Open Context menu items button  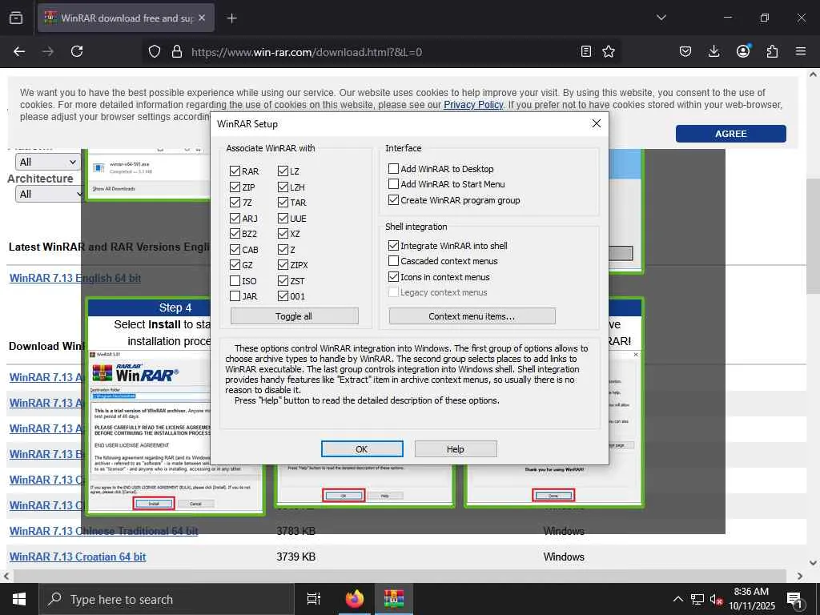[472, 316]
